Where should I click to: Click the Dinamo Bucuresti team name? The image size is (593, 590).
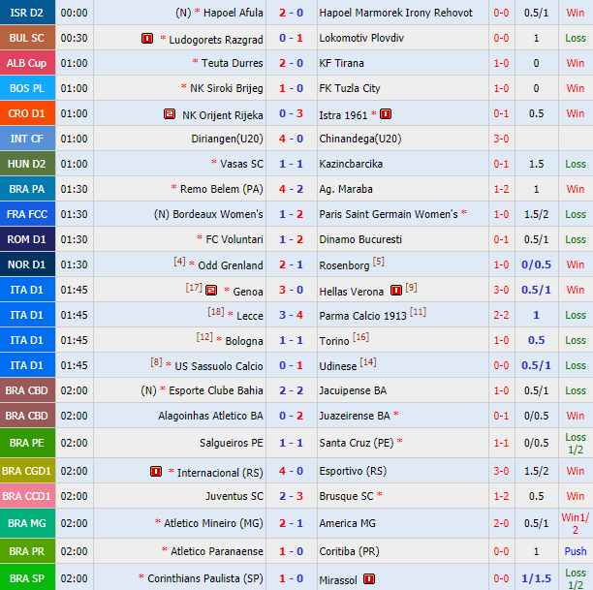pos(360,239)
